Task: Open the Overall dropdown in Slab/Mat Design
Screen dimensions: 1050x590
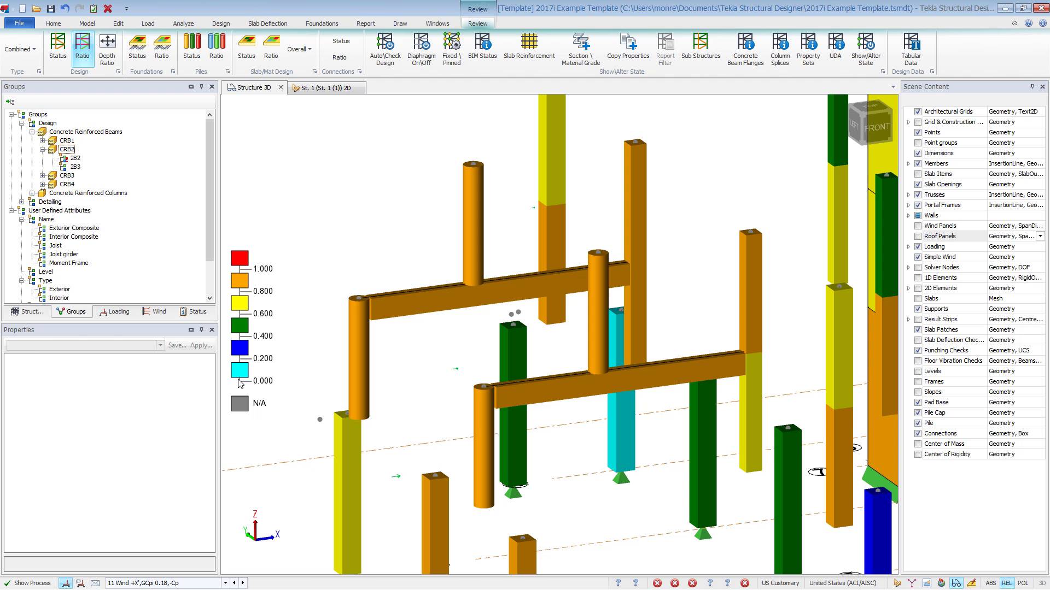Action: point(299,49)
